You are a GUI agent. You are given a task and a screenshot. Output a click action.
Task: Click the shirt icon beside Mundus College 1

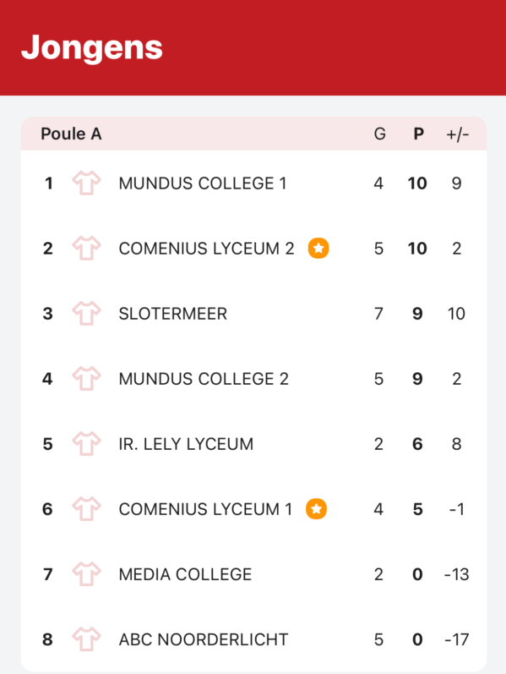click(x=86, y=184)
